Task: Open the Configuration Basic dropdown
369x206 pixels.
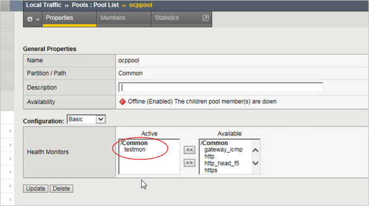Action: coord(86,119)
